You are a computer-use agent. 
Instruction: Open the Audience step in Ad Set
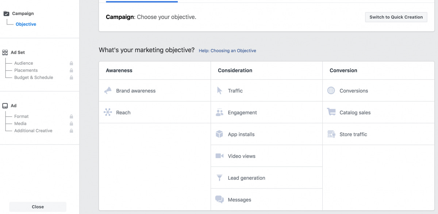(x=24, y=63)
